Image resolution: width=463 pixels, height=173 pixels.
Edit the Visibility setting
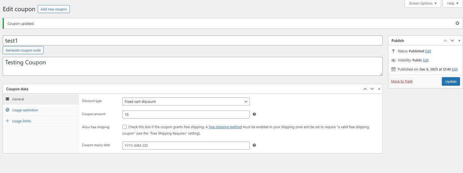tap(426, 60)
